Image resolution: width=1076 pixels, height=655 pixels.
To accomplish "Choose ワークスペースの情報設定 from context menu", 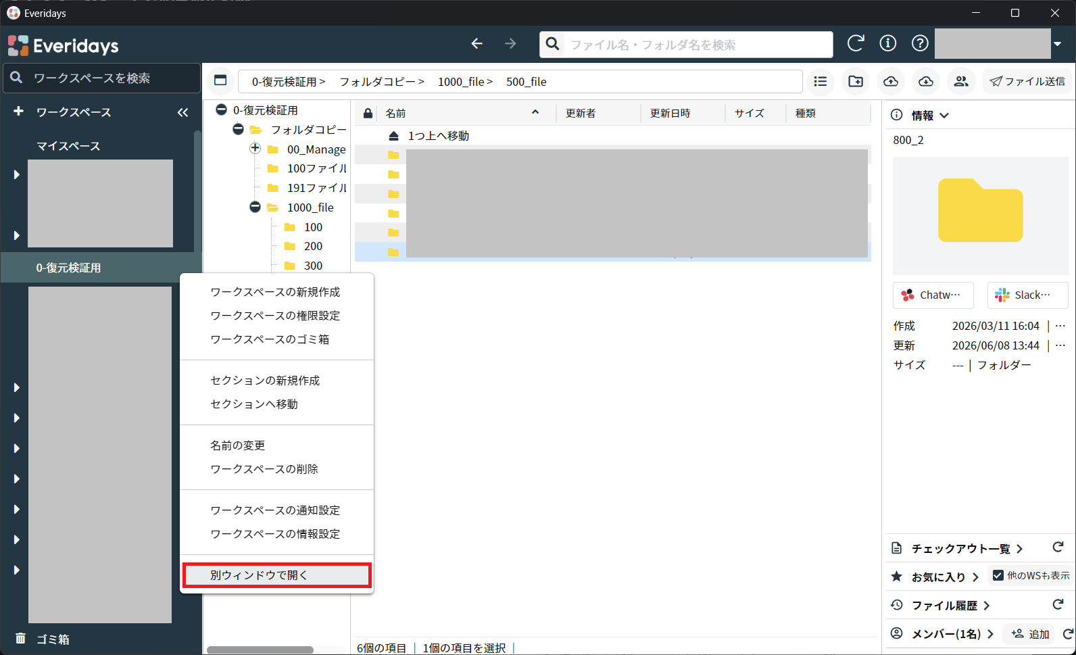I will click(x=276, y=534).
